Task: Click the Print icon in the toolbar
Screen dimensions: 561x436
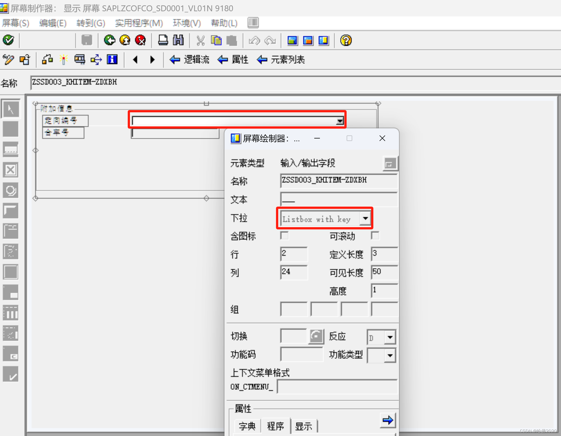Action: tap(163, 40)
